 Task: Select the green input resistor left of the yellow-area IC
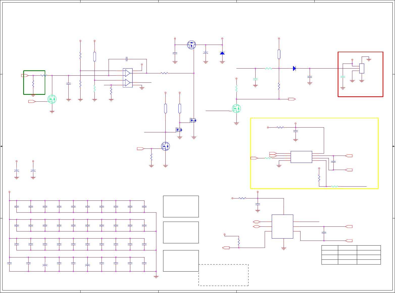(x=268, y=158)
